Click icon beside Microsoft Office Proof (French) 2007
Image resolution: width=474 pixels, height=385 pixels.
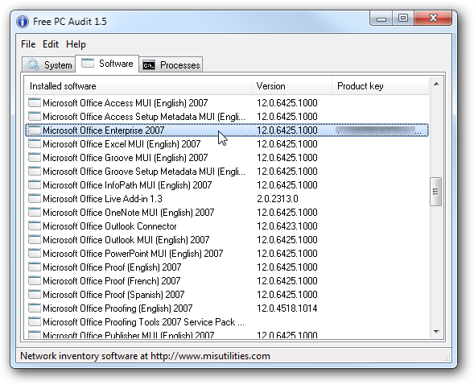(x=35, y=280)
